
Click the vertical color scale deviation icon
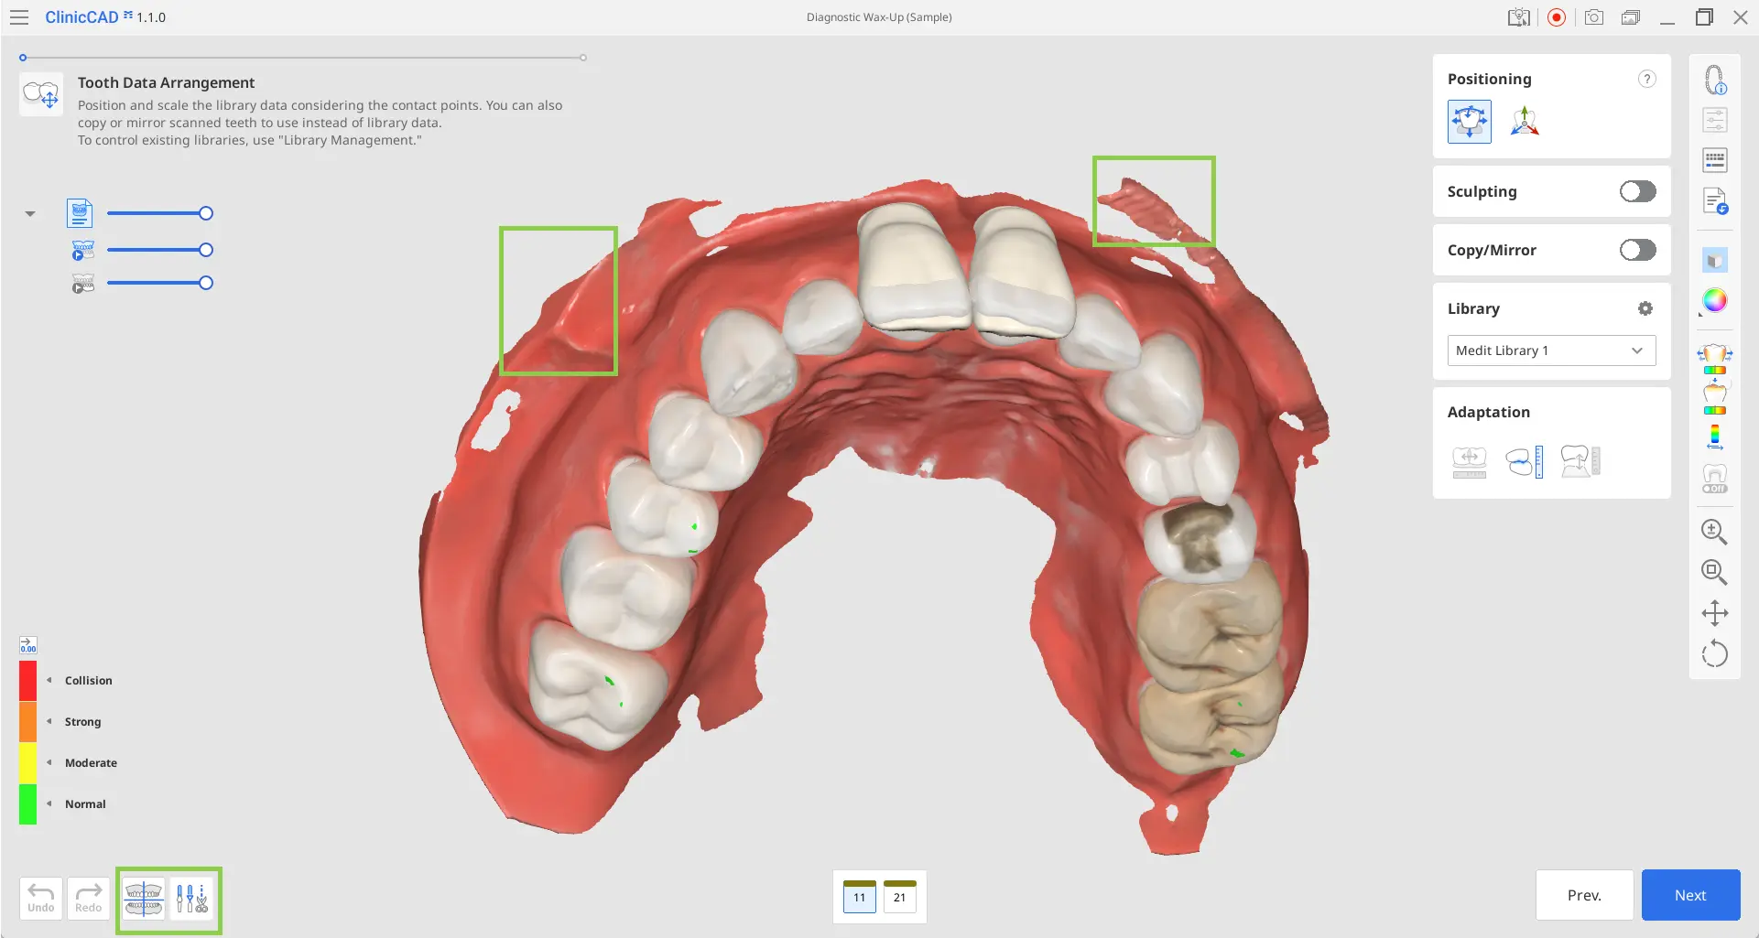click(x=1715, y=437)
